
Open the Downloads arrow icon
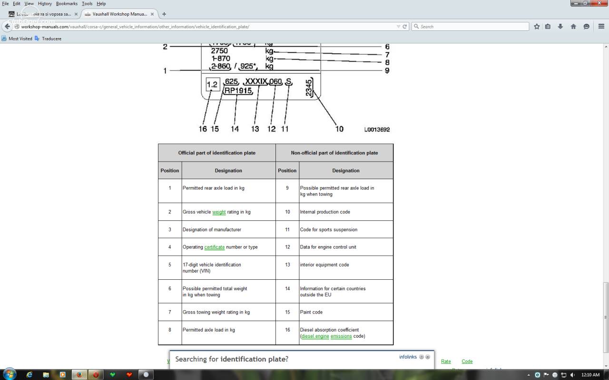pos(560,27)
